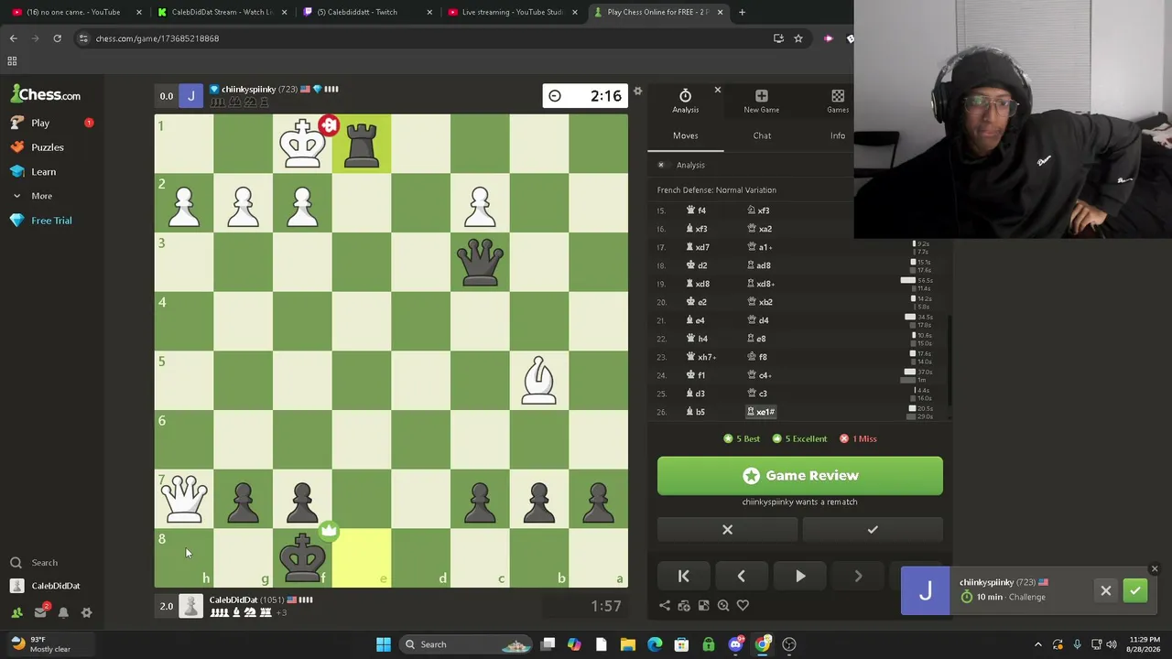Click the add-to-collection icon under move controls
This screenshot has width=1172, height=659.
coord(684,605)
